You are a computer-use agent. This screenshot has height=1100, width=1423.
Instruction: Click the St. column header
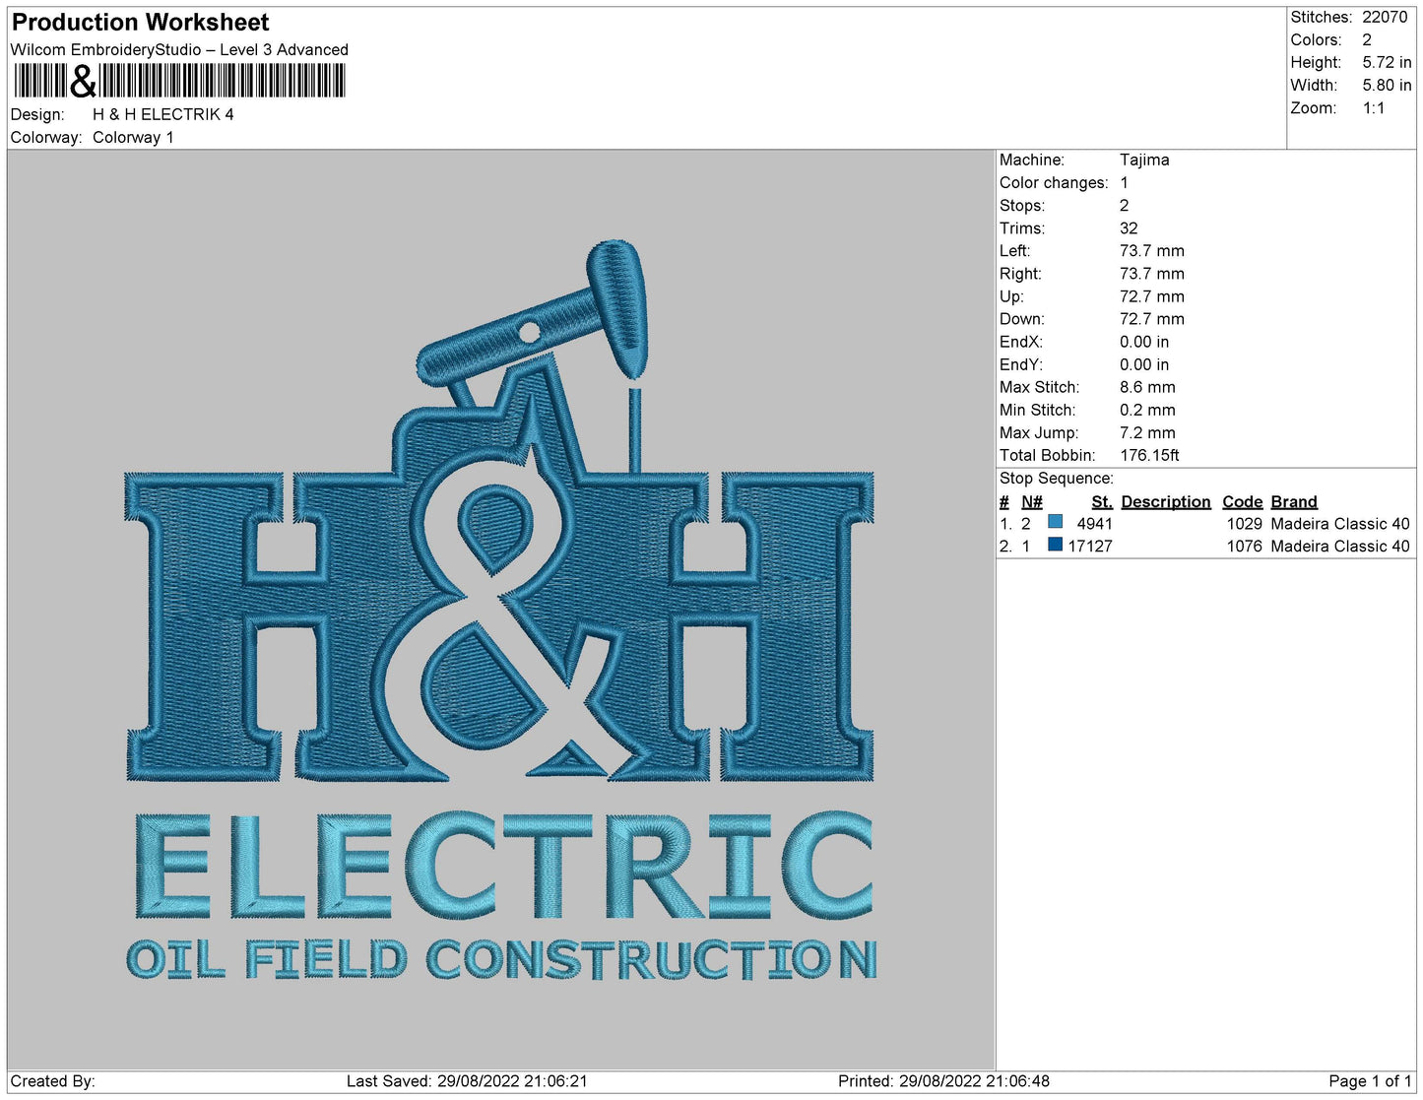tap(1101, 501)
